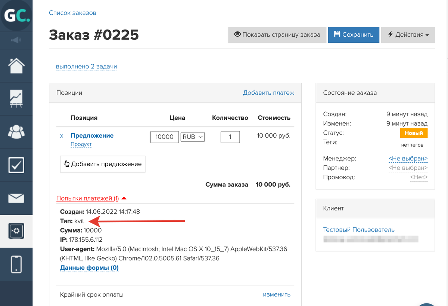
Task: Click the creation timestamp 14.06.2022 14:17:48
Action: [x=113, y=211]
